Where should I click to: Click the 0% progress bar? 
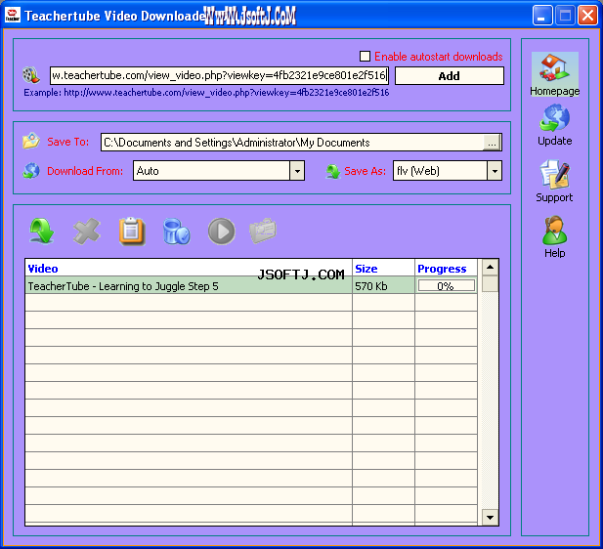(446, 285)
